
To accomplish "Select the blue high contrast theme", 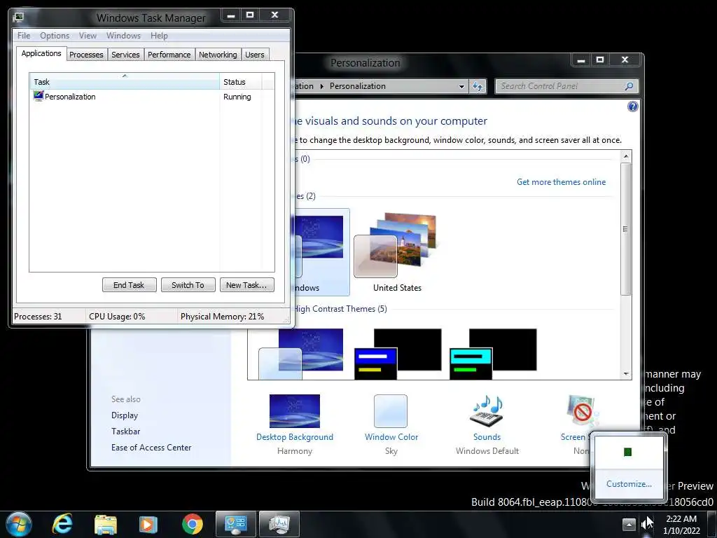I will pyautogui.click(x=398, y=353).
